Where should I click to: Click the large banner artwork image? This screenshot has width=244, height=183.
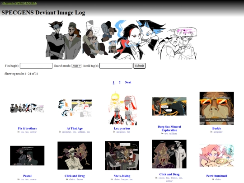tap(121, 40)
